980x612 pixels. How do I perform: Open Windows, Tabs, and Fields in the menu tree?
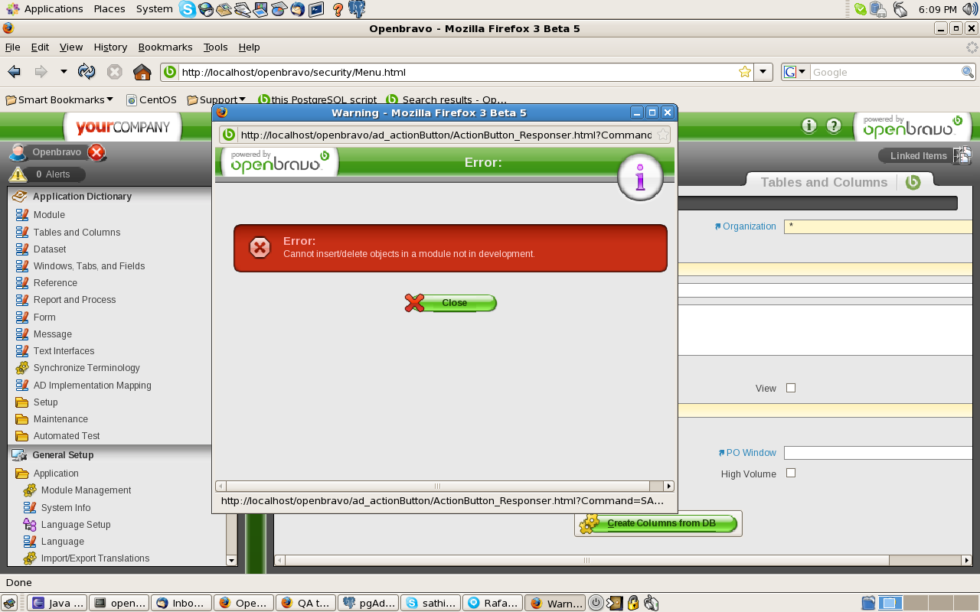coord(89,266)
